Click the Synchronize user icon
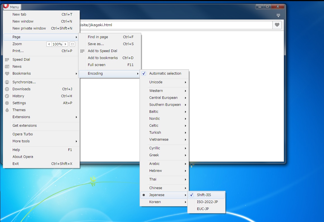 [x=7, y=82]
